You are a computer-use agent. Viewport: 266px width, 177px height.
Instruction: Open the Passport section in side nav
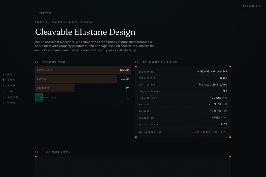[x=11, y=97]
